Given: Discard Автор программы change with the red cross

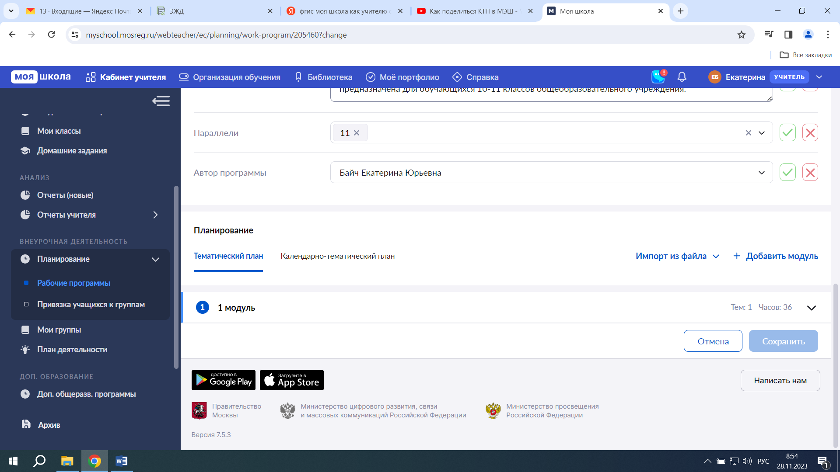Looking at the screenshot, I should pos(810,172).
